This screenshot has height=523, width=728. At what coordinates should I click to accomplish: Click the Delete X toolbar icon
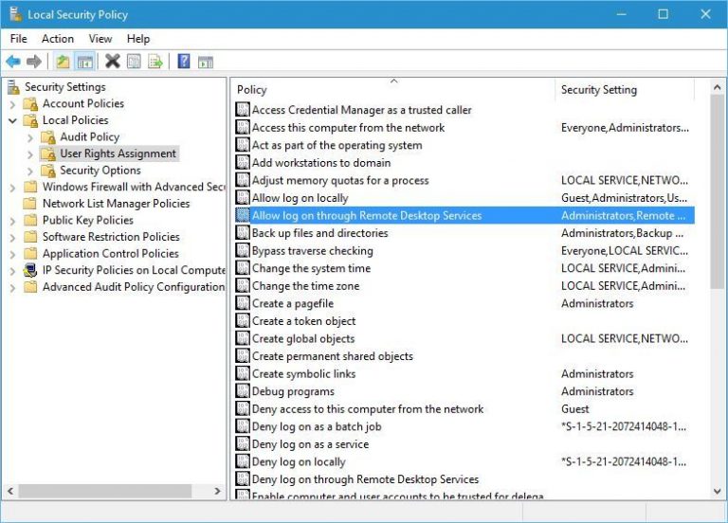(x=113, y=62)
